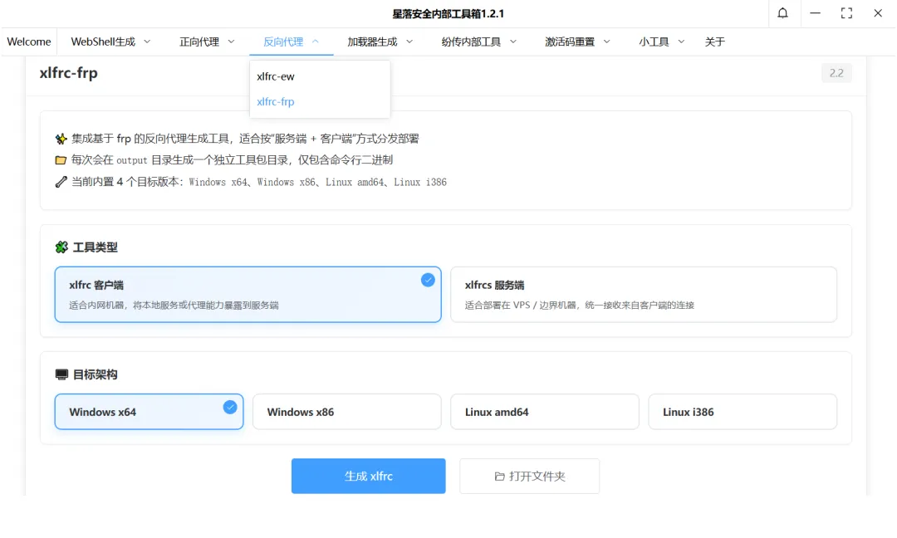Viewport: 897px width, 538px height.
Task: Open the 关于 menu item
Action: pos(714,42)
